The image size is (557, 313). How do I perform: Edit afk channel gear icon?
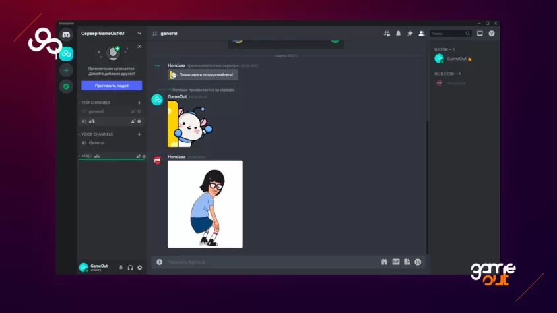pos(139,121)
